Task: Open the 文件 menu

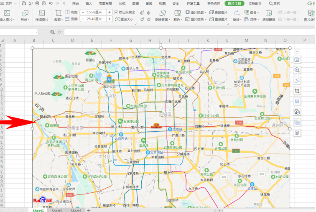Action: coord(9,3)
